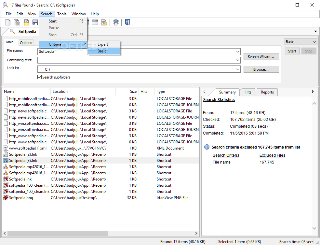
Task: Choose Start in the Search menu
Action: click(63, 21)
